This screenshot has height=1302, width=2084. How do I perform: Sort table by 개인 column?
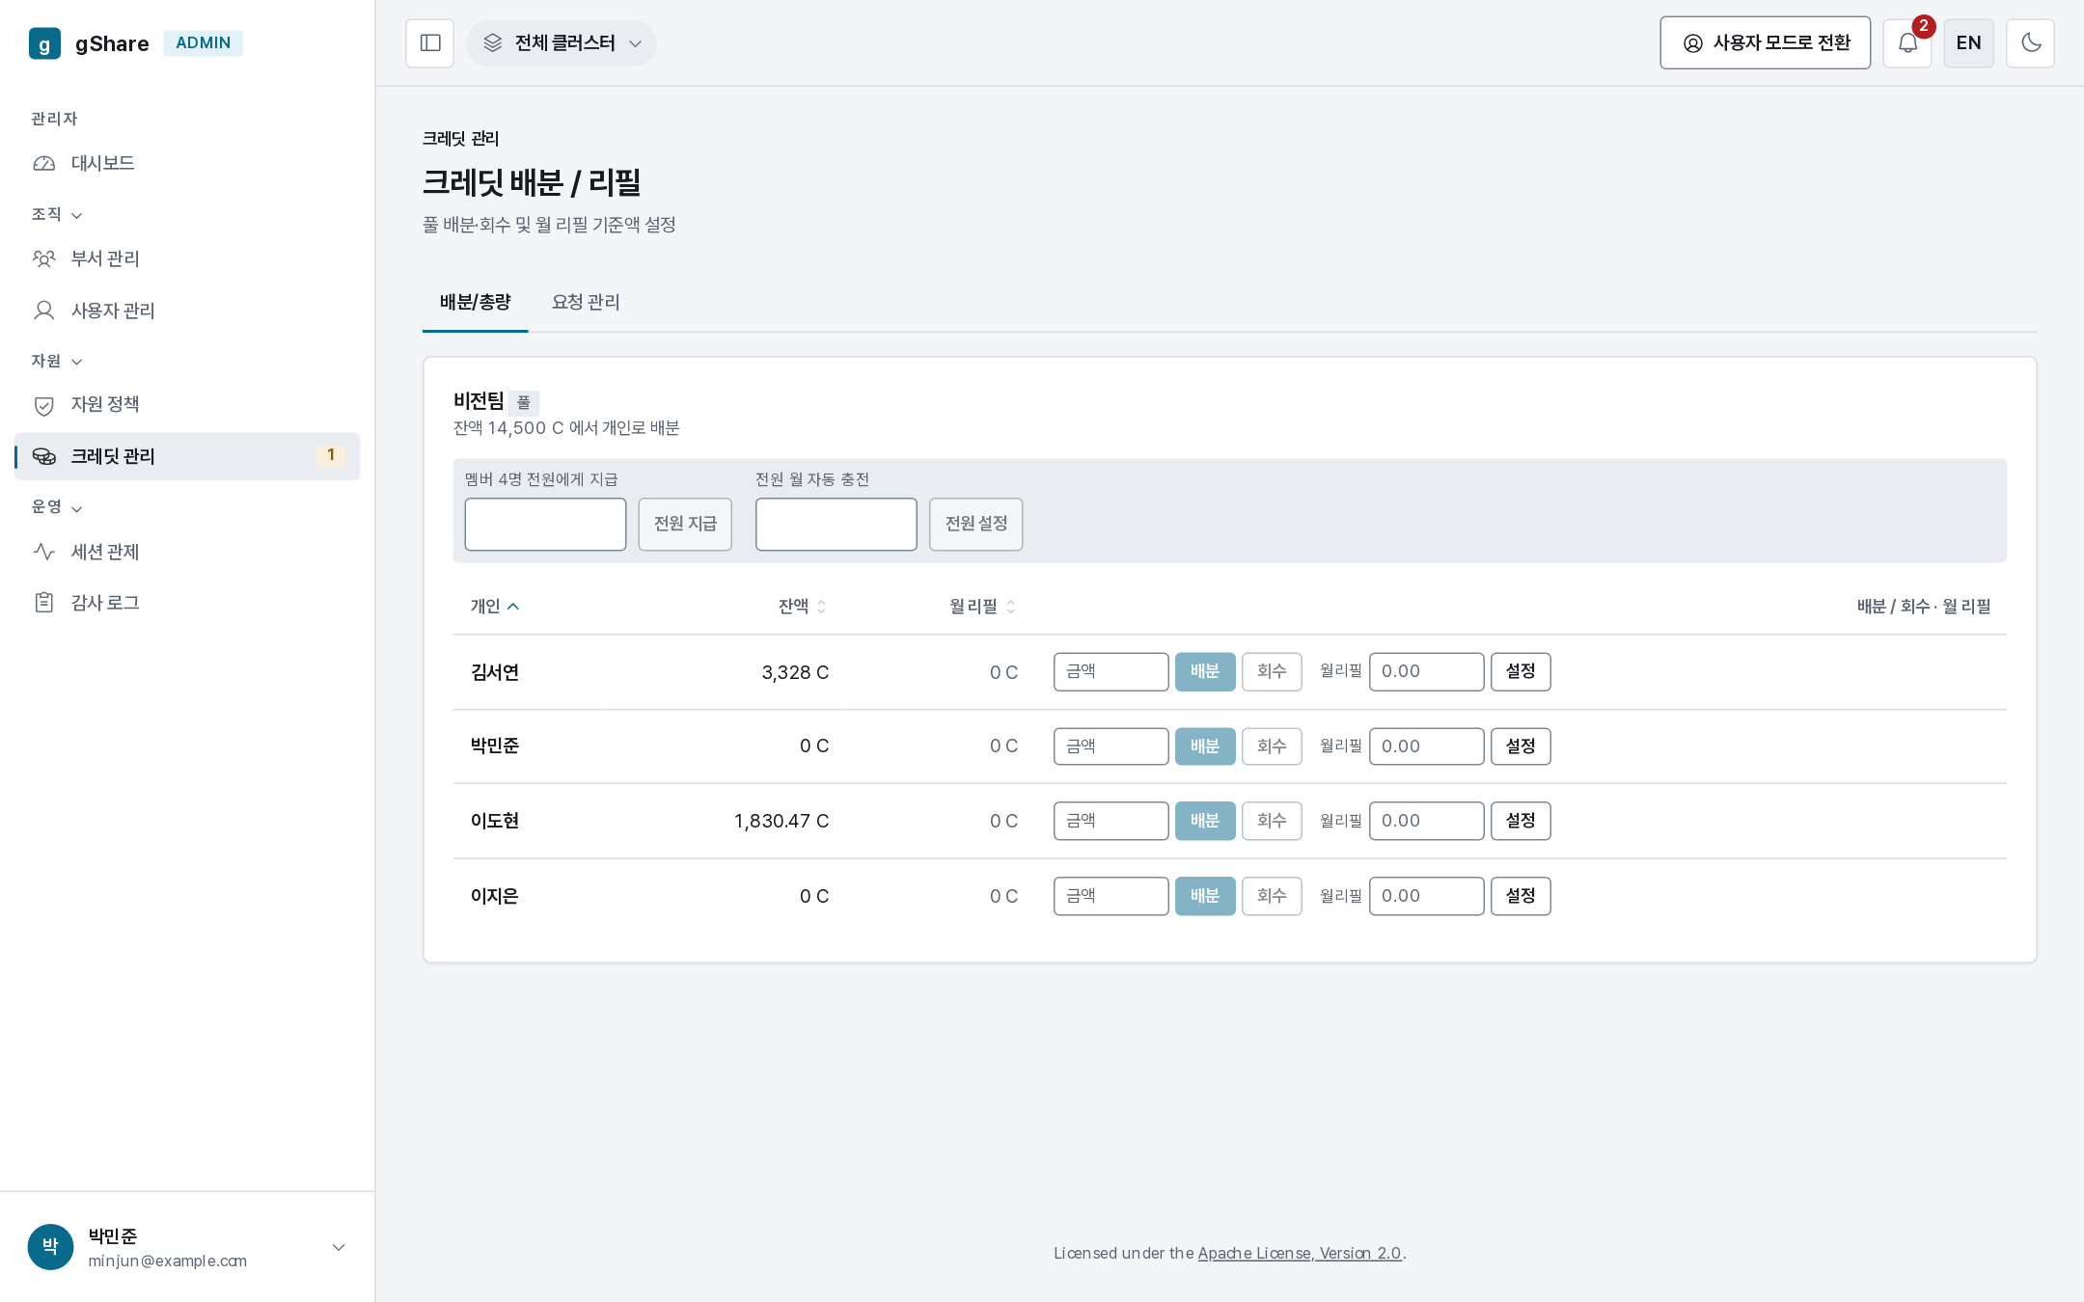point(495,607)
